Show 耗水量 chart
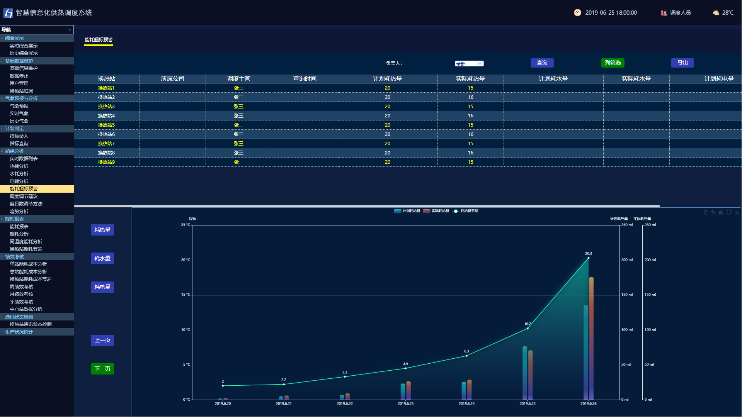 click(x=102, y=258)
